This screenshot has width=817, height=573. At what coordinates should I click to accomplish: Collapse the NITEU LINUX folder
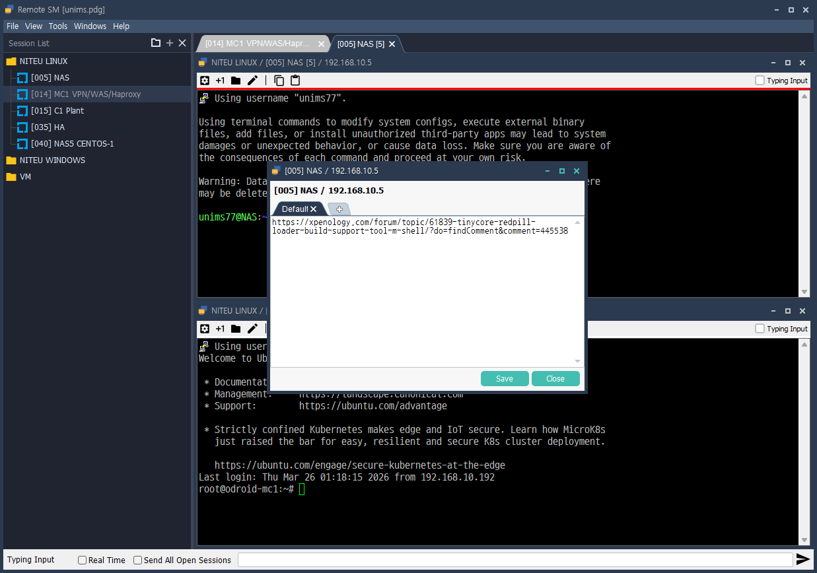pos(11,61)
